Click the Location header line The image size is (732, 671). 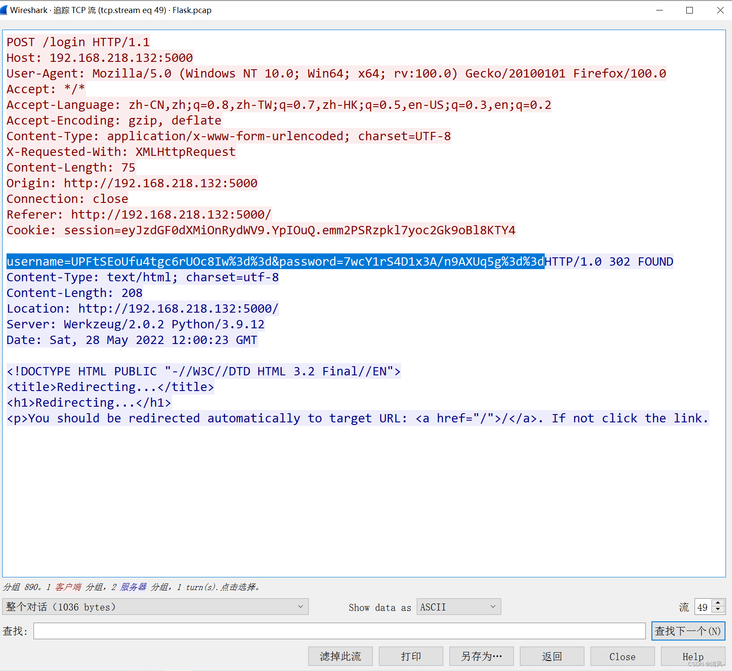pos(142,309)
